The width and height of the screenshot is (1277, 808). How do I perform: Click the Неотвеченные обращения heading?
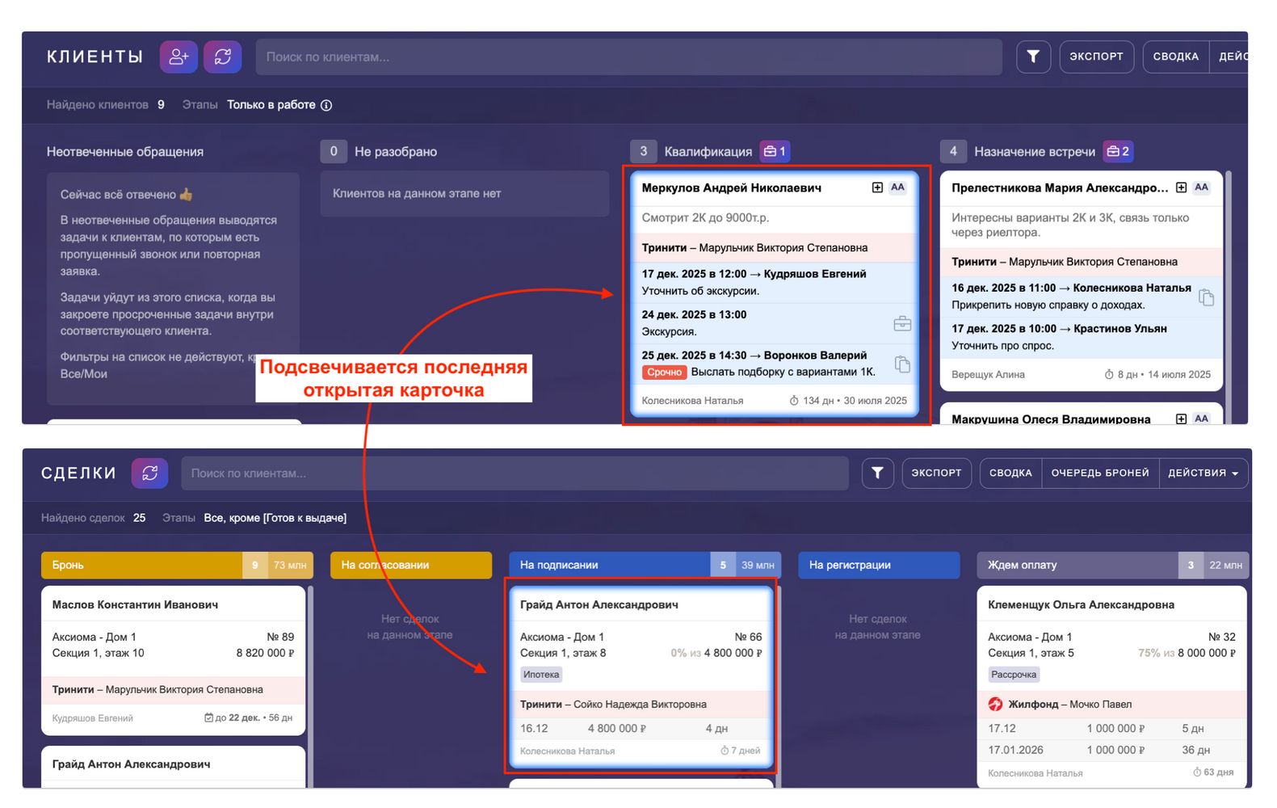coord(125,151)
